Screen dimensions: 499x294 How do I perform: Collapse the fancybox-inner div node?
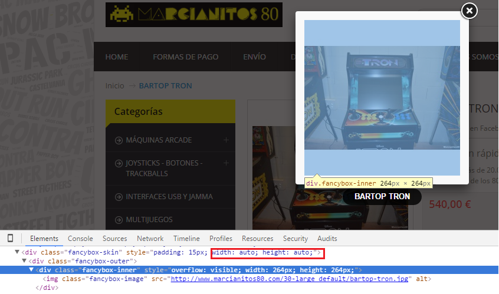click(x=31, y=269)
